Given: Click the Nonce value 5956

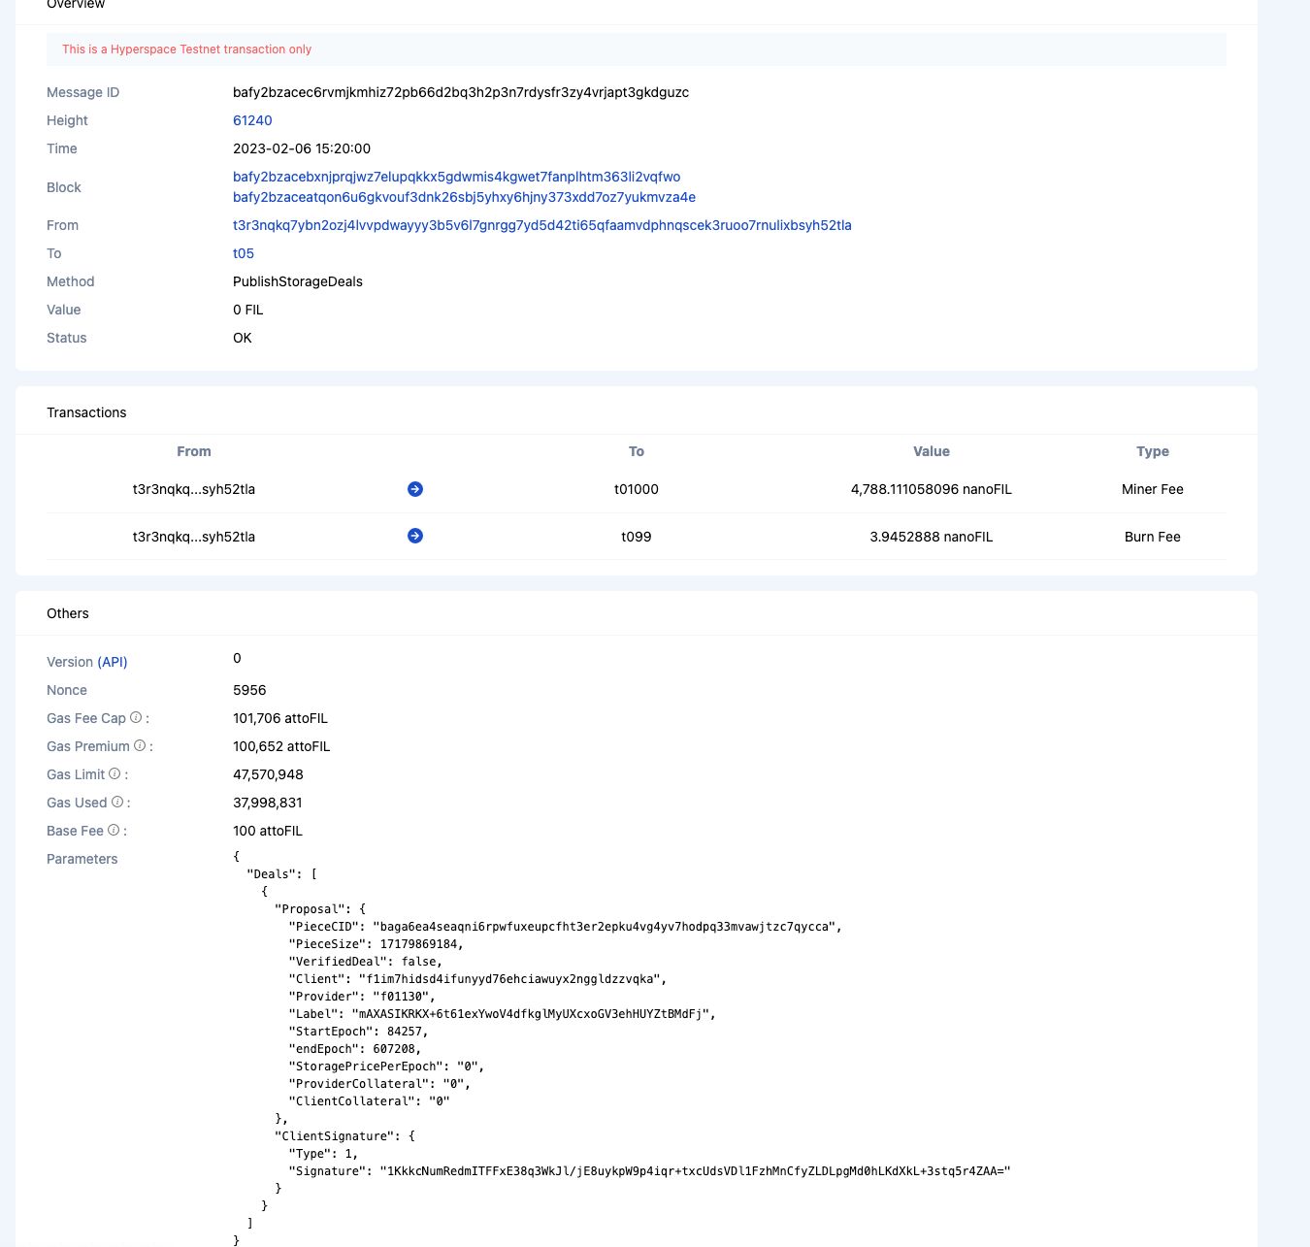Looking at the screenshot, I should click(x=249, y=690).
